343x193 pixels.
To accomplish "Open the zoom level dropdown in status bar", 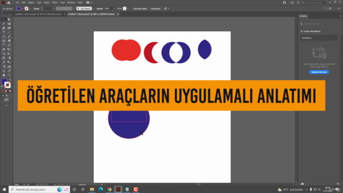I will tap(24, 184).
